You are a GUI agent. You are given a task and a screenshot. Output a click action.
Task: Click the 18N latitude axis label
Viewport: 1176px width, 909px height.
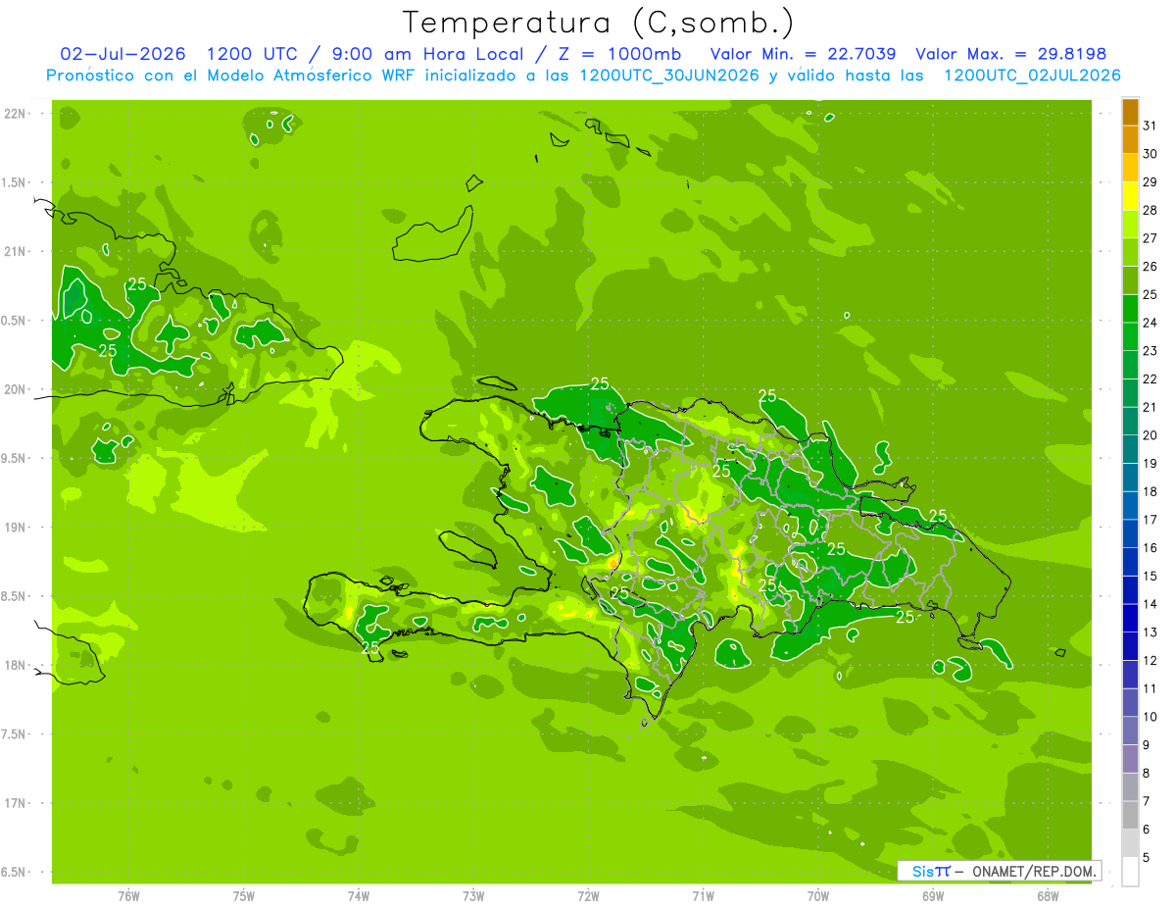pos(16,665)
